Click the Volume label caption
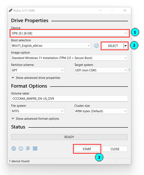Screen dimensions: 144x175 pyautogui.click(x=20, y=93)
